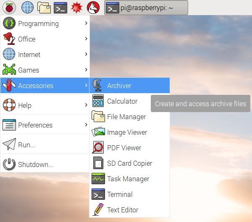Click the Shutdown power icon
The width and height of the screenshot is (252, 222).
9,164
